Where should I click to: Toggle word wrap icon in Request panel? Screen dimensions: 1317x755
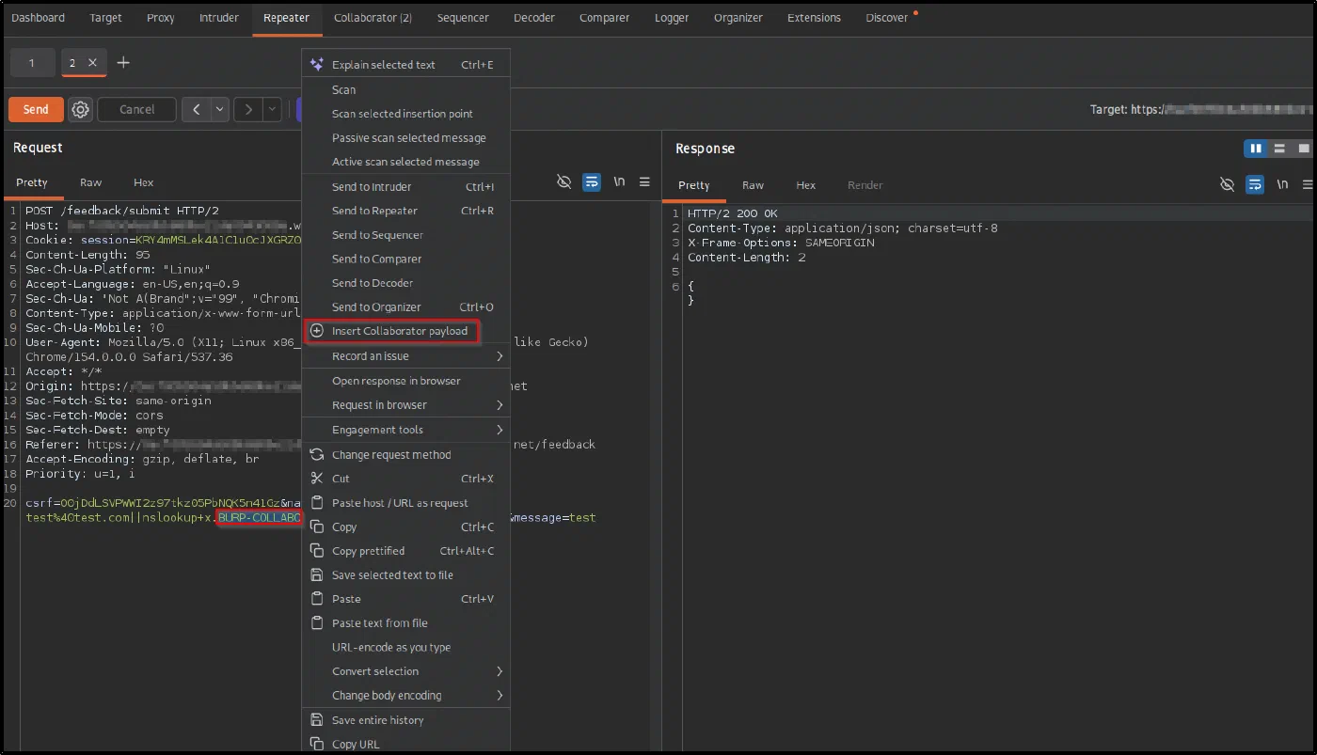point(591,182)
